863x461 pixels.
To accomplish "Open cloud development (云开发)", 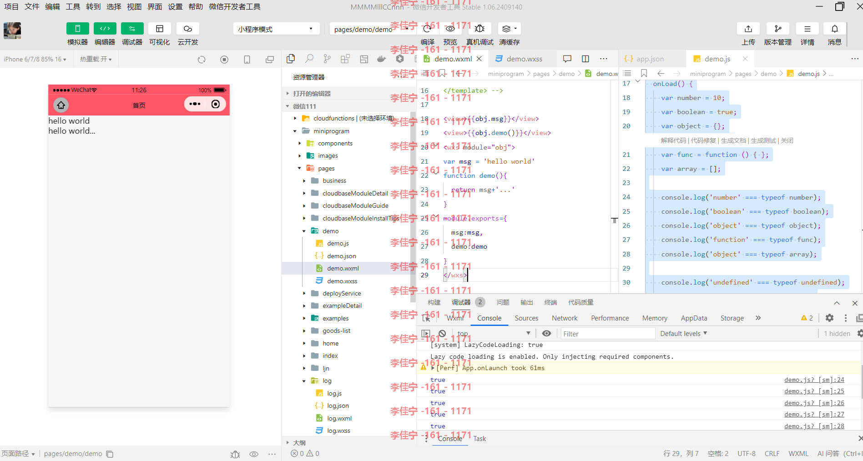I will pyautogui.click(x=187, y=29).
